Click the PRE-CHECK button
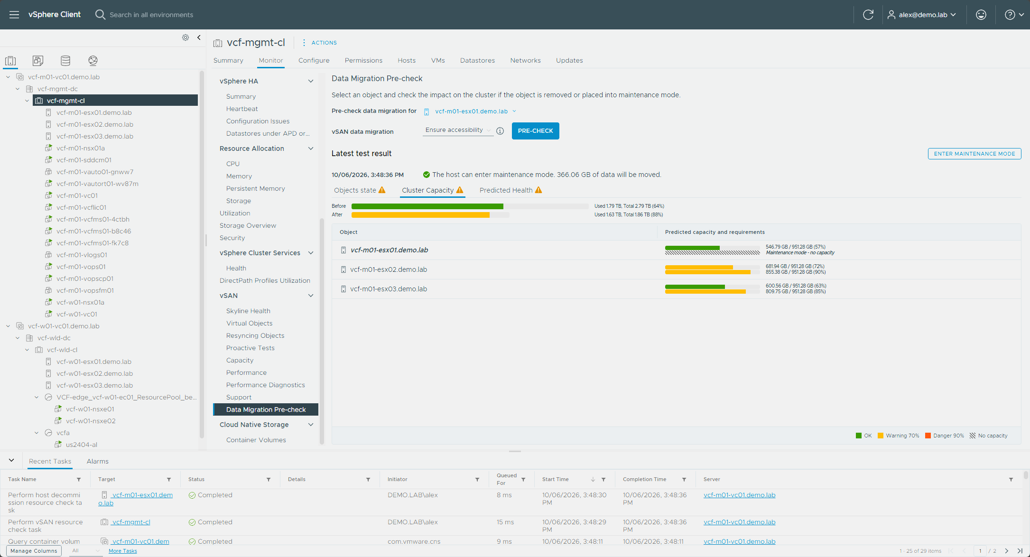 click(535, 131)
